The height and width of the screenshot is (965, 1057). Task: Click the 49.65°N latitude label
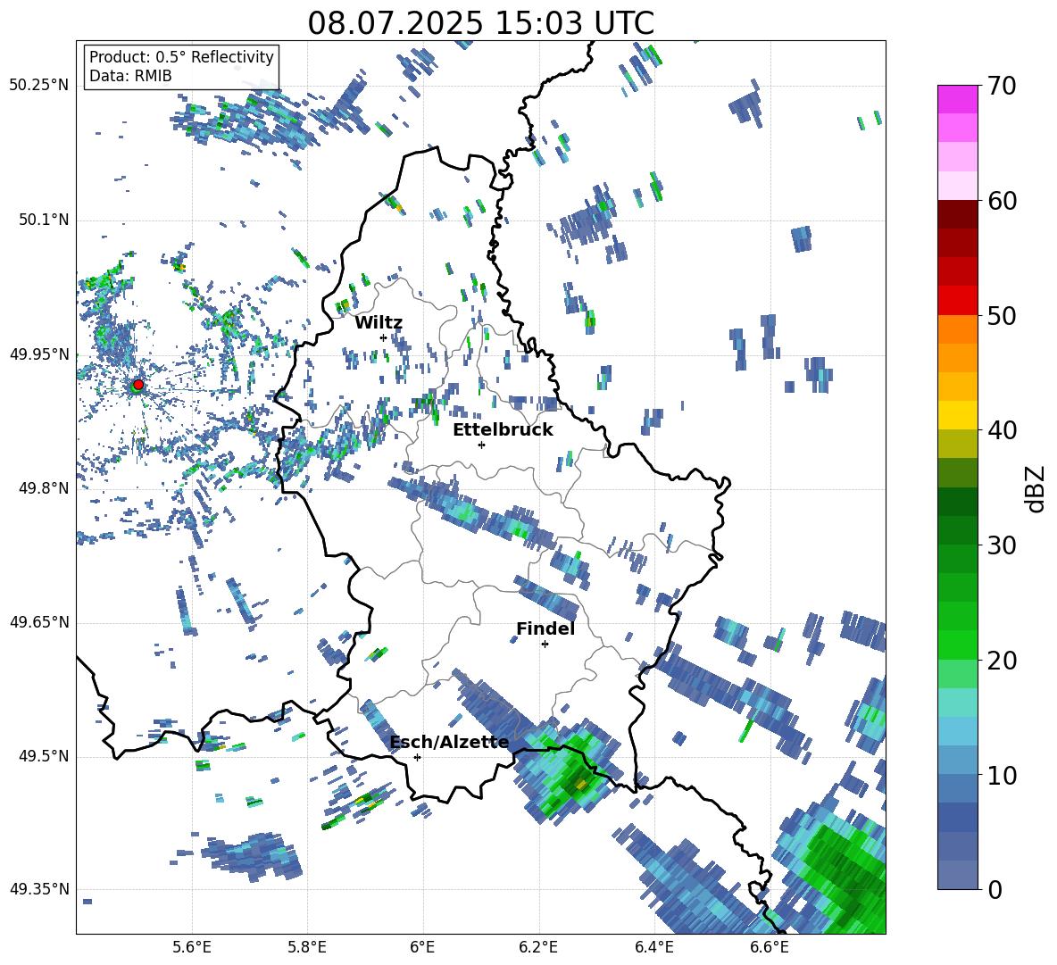click(x=39, y=622)
